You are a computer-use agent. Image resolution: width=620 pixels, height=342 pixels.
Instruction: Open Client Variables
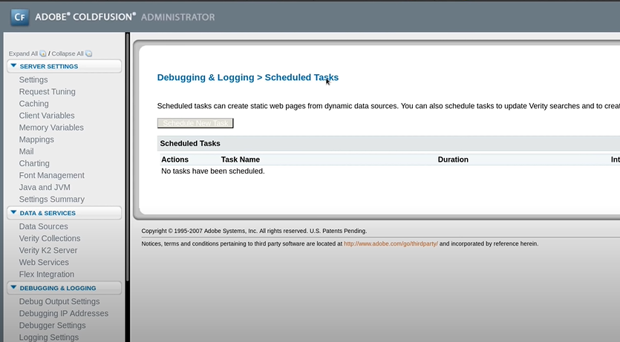(x=47, y=116)
